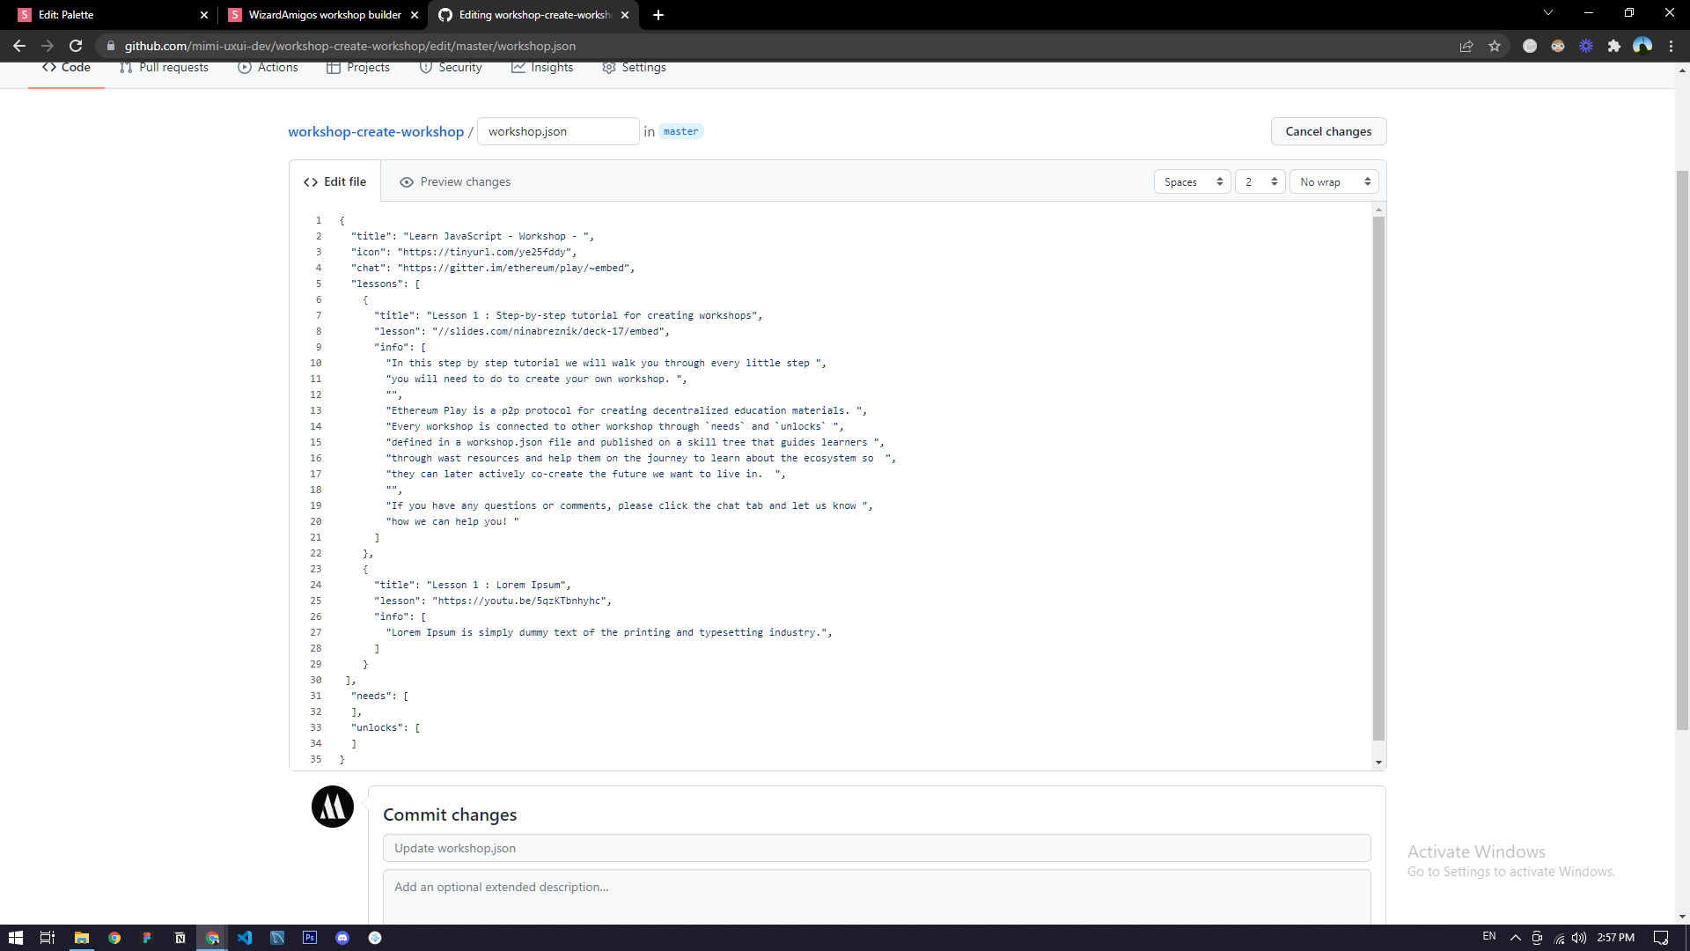Open the Pull requests repository tab
Viewport: 1690px width, 951px height.
[x=165, y=68]
